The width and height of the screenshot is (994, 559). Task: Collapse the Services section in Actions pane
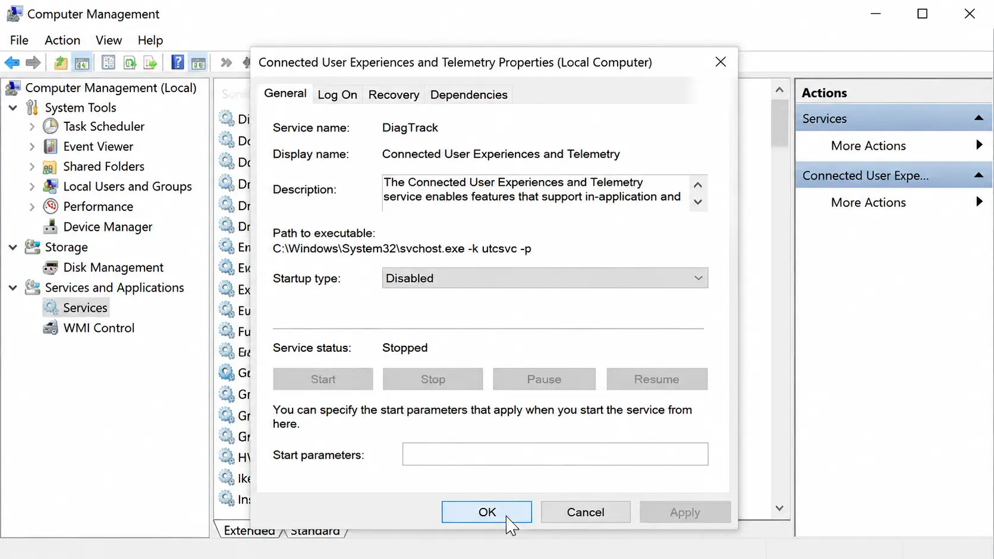coord(979,118)
